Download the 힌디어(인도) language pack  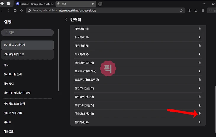click(199, 122)
